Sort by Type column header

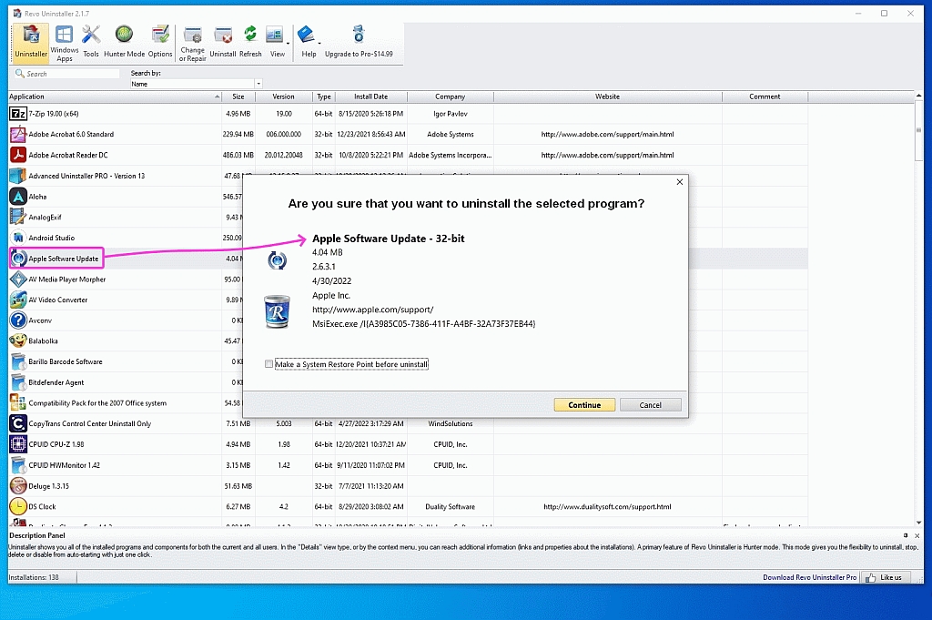pos(324,97)
